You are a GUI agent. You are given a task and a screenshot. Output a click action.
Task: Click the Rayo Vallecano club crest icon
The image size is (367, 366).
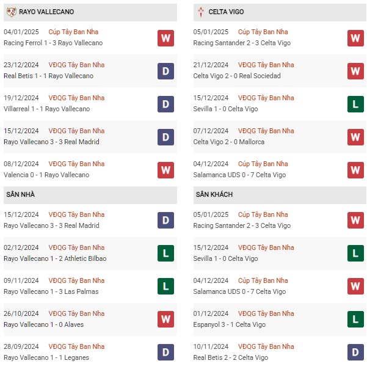click(11, 12)
